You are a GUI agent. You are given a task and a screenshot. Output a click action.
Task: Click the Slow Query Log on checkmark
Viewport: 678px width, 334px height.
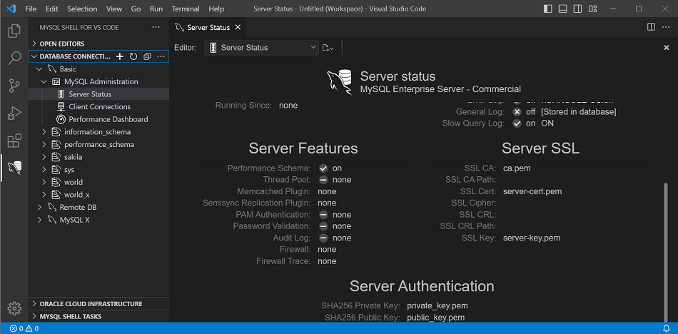(x=517, y=123)
